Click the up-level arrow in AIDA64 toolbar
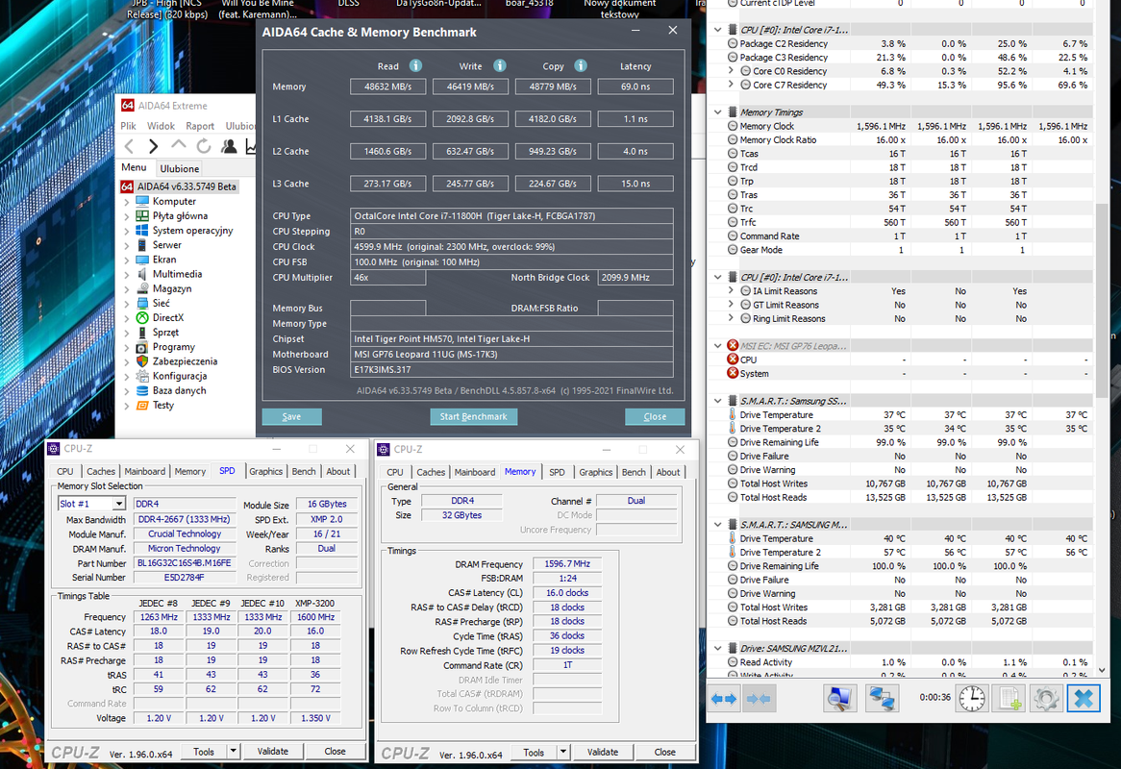The image size is (1121, 769). pos(178,146)
